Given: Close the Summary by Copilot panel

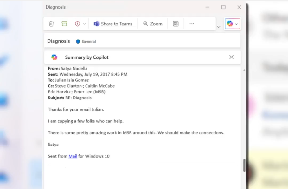Looking at the screenshot, I should [x=231, y=57].
